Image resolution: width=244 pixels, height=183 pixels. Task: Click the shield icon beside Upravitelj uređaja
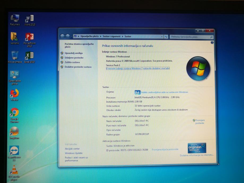coord(62,53)
